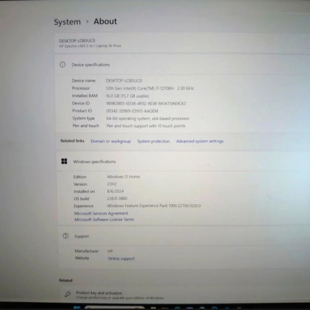
Task: Click the Product ID label
Action: (x=82, y=111)
